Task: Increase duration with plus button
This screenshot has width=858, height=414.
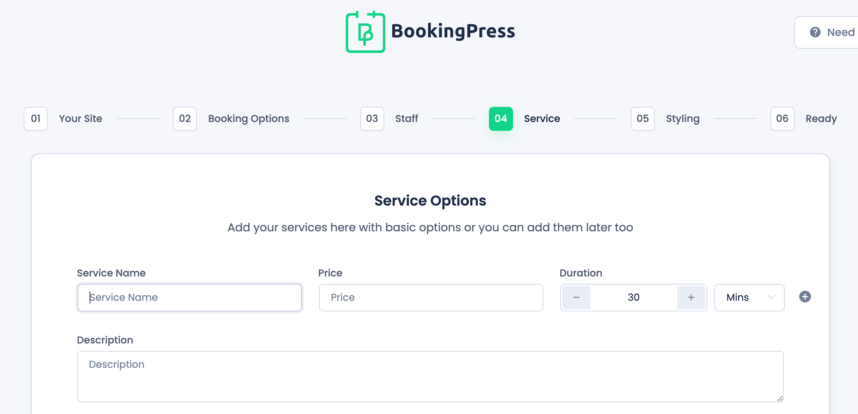Action: tap(691, 298)
